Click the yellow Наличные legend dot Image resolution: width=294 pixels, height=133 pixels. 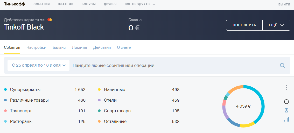click(x=99, y=90)
